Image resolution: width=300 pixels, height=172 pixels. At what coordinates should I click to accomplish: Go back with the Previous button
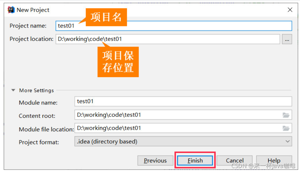(155, 161)
